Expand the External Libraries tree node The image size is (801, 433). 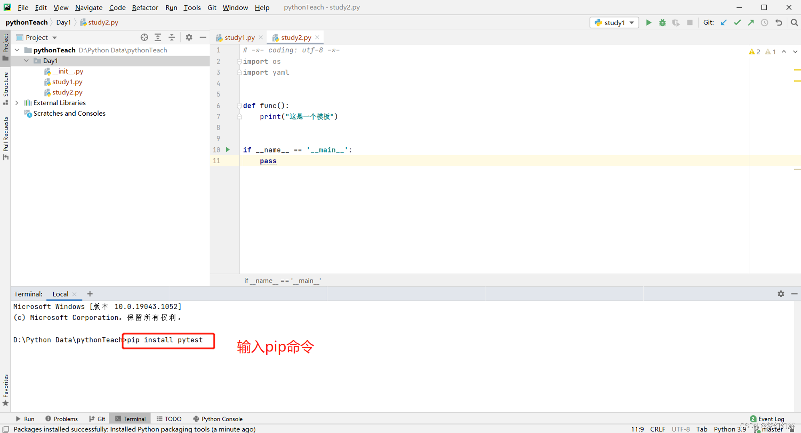pyautogui.click(x=17, y=103)
